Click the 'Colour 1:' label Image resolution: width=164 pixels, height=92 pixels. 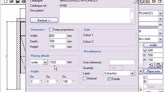(88, 35)
